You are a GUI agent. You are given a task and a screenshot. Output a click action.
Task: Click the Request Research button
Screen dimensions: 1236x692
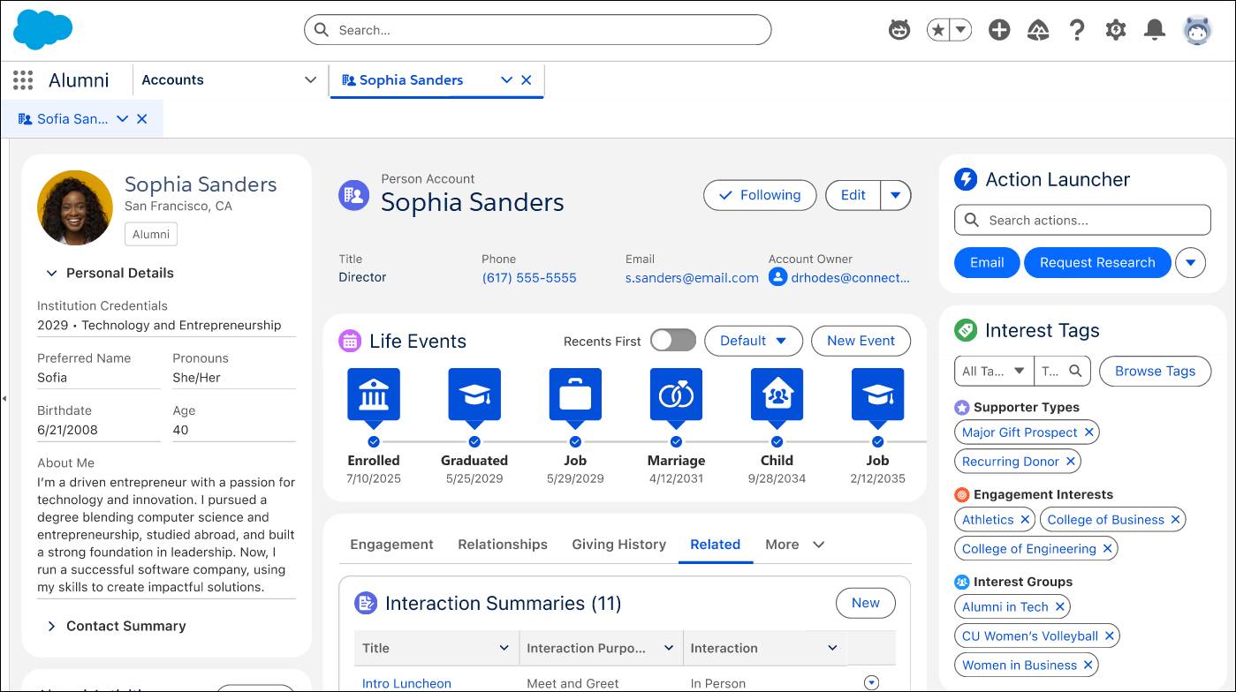tap(1097, 263)
